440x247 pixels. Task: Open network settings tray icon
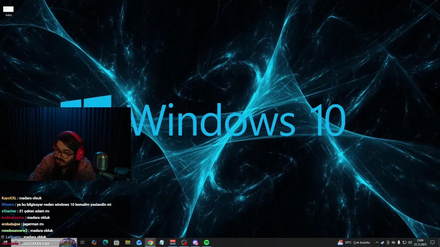coord(404,243)
